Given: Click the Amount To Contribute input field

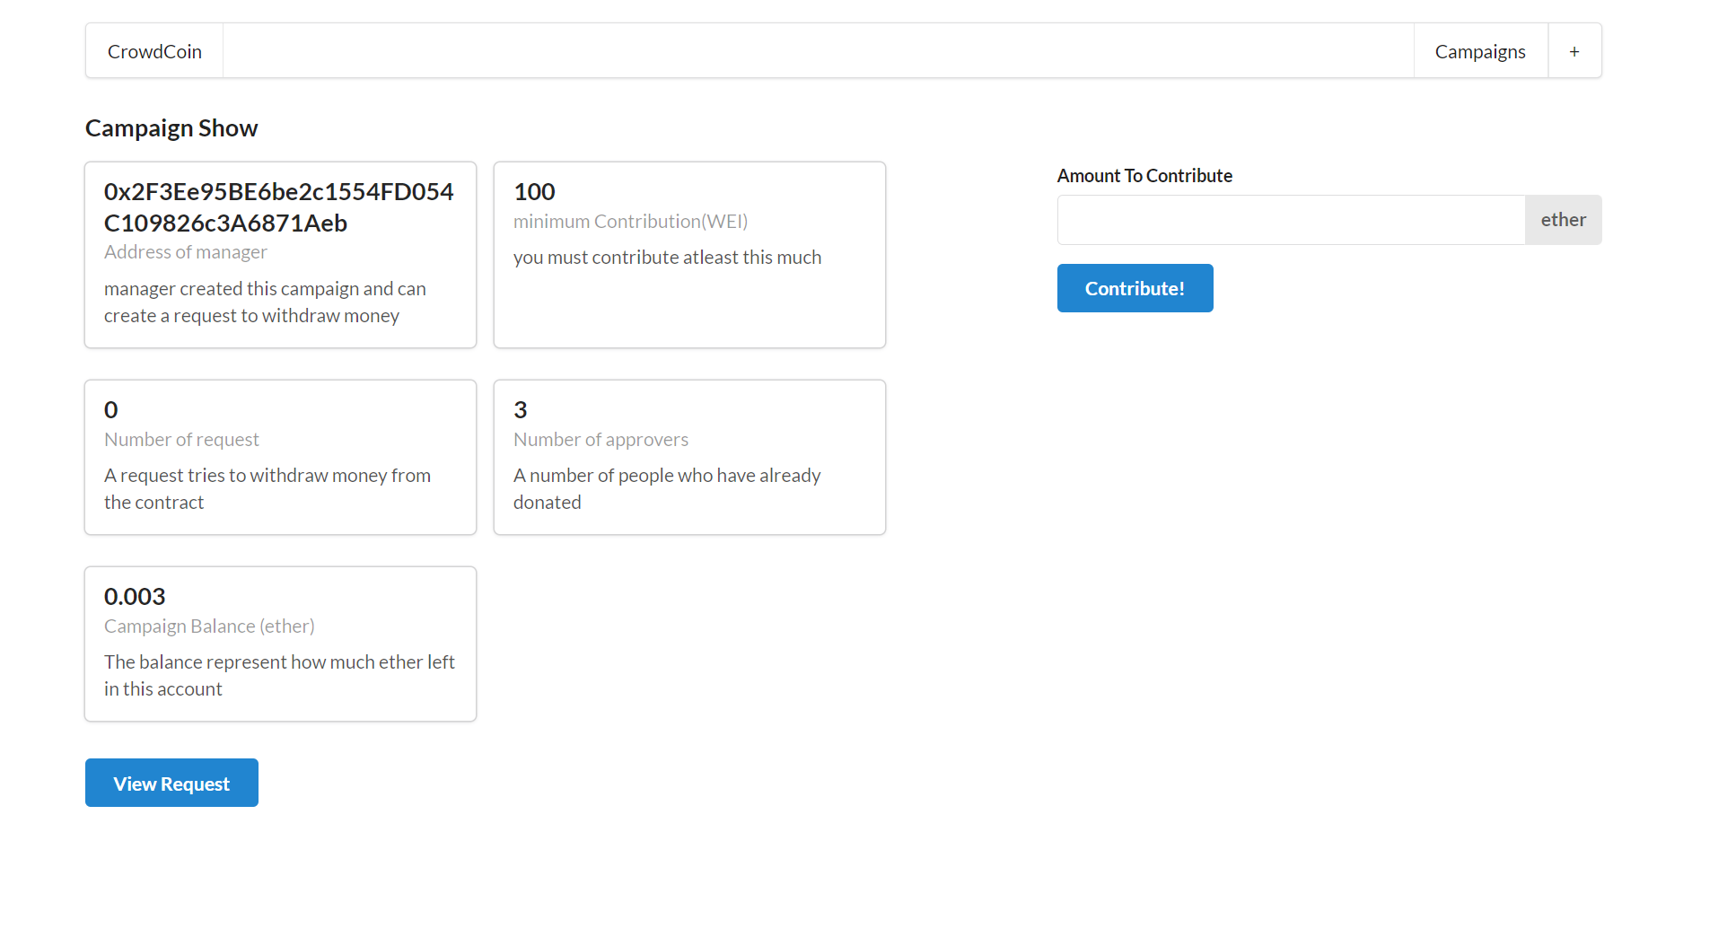Looking at the screenshot, I should [x=1290, y=219].
